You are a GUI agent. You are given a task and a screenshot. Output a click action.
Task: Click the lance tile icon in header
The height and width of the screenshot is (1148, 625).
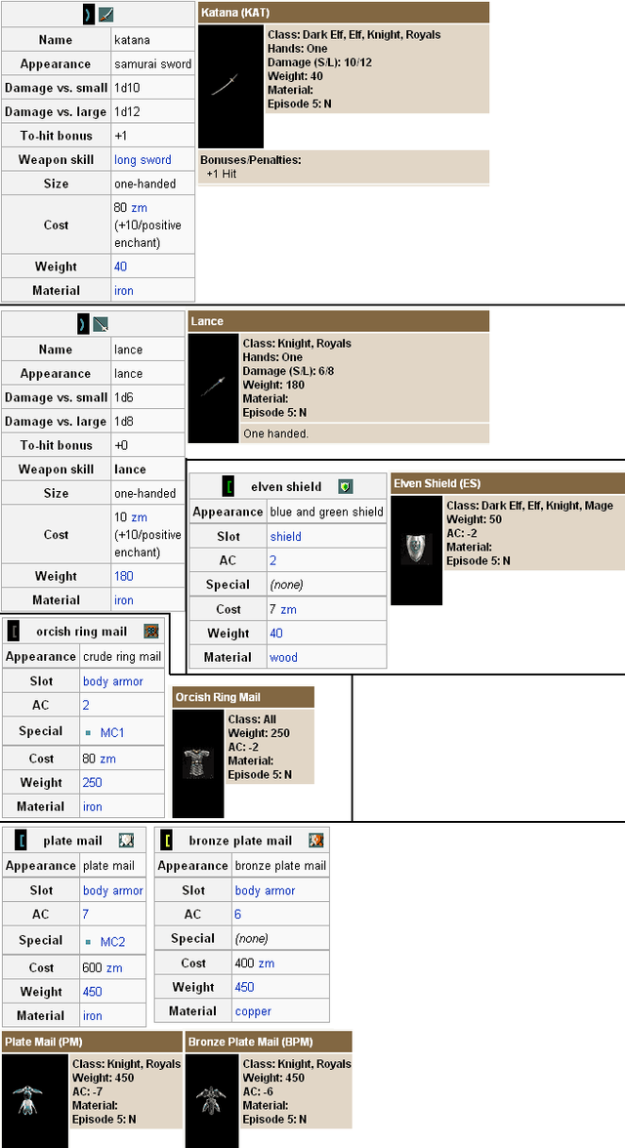click(102, 324)
